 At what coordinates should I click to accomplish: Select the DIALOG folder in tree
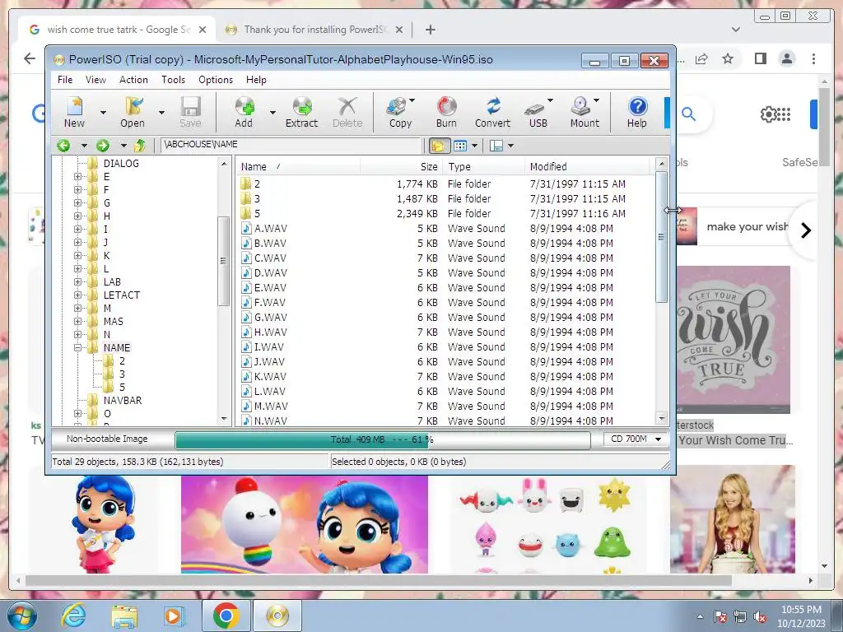[121, 164]
